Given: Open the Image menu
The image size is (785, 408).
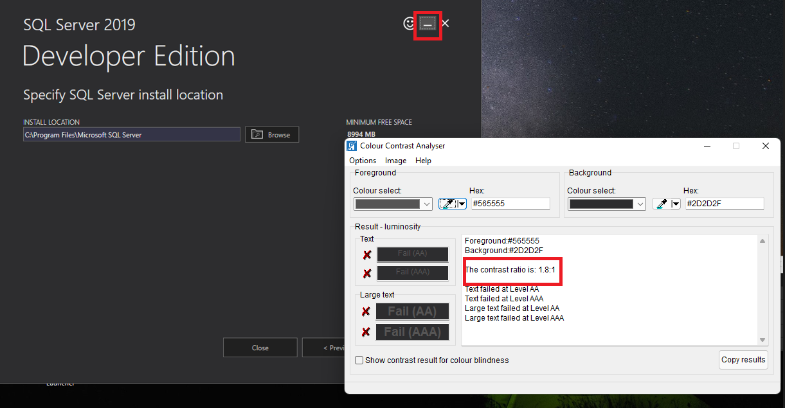Looking at the screenshot, I should tap(395, 161).
